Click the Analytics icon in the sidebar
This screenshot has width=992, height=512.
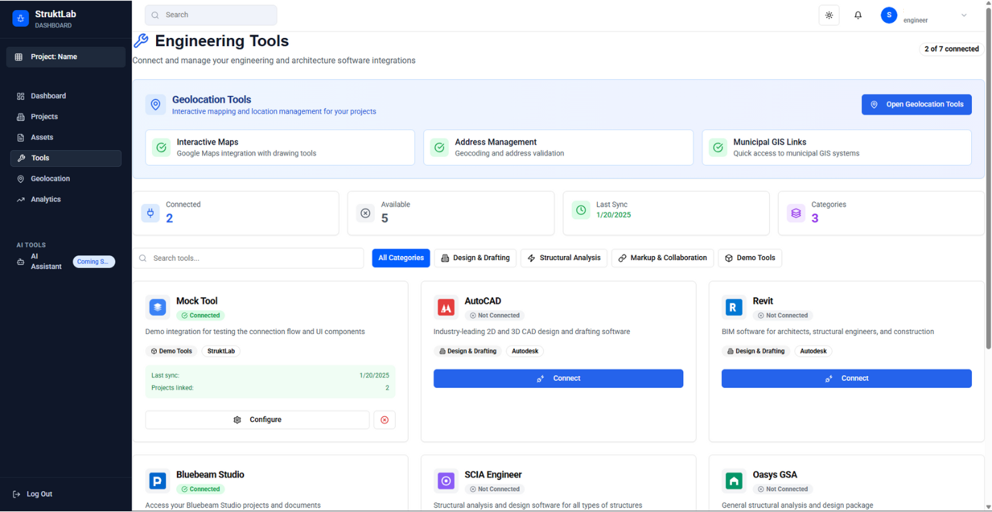[20, 199]
